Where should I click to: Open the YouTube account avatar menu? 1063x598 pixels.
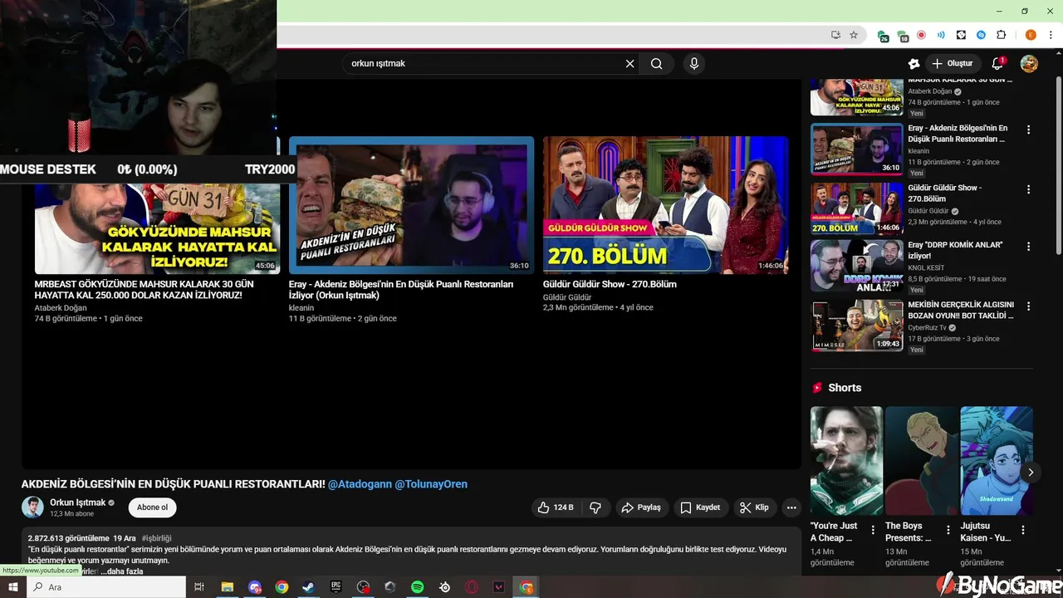pyautogui.click(x=1029, y=63)
